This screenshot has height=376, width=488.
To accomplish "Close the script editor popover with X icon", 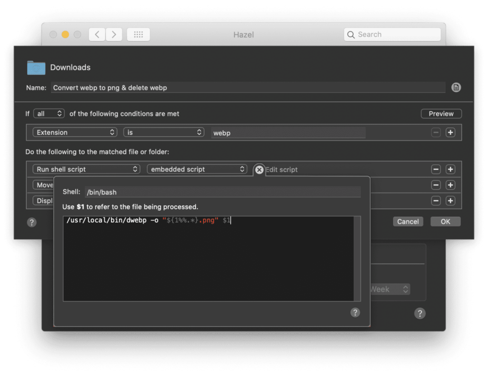I will tap(259, 170).
